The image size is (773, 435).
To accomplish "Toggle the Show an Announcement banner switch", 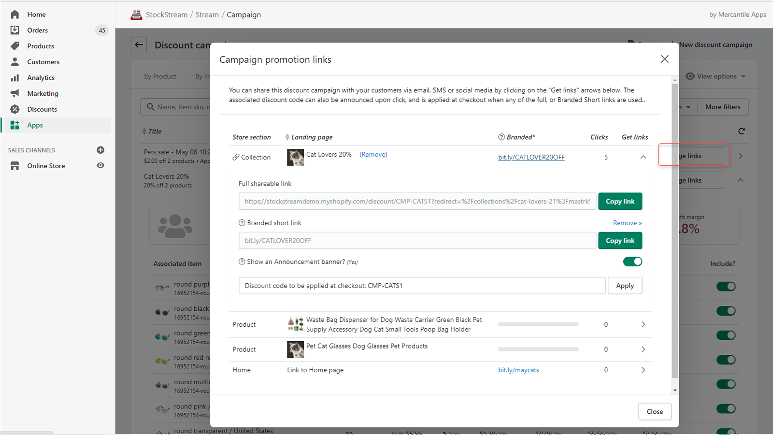I will 632,261.
